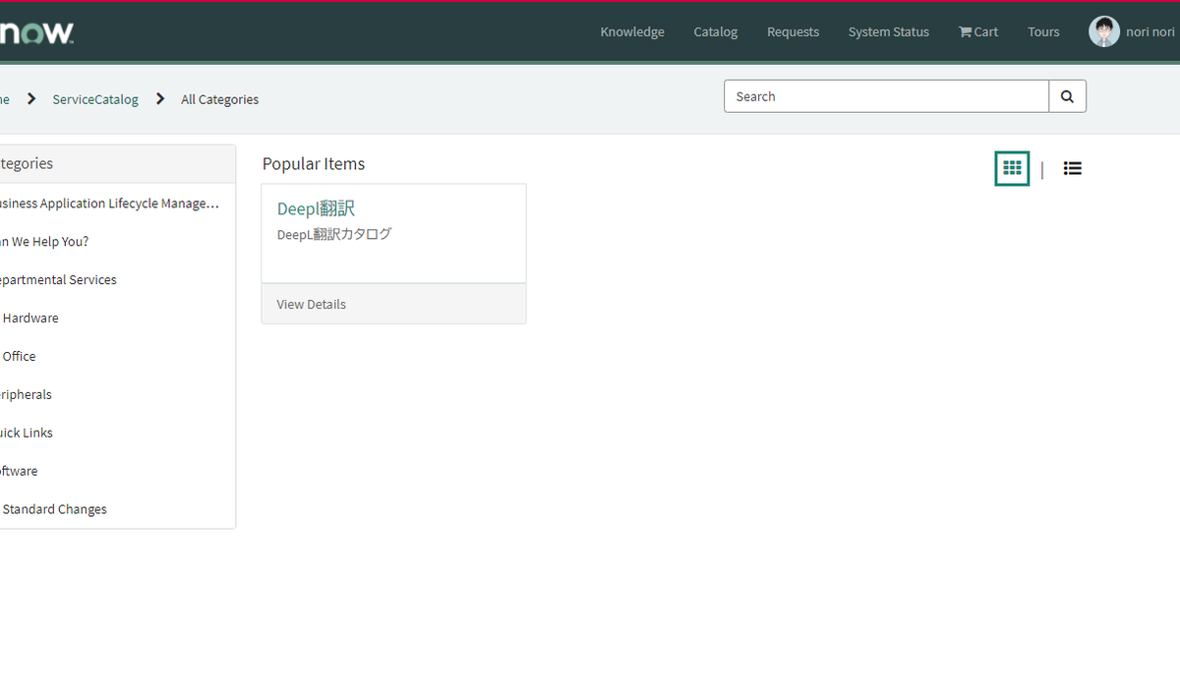Open the nori nori user menu

(1132, 31)
